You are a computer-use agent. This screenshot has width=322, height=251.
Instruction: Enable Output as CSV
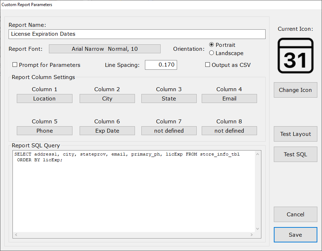coord(207,64)
